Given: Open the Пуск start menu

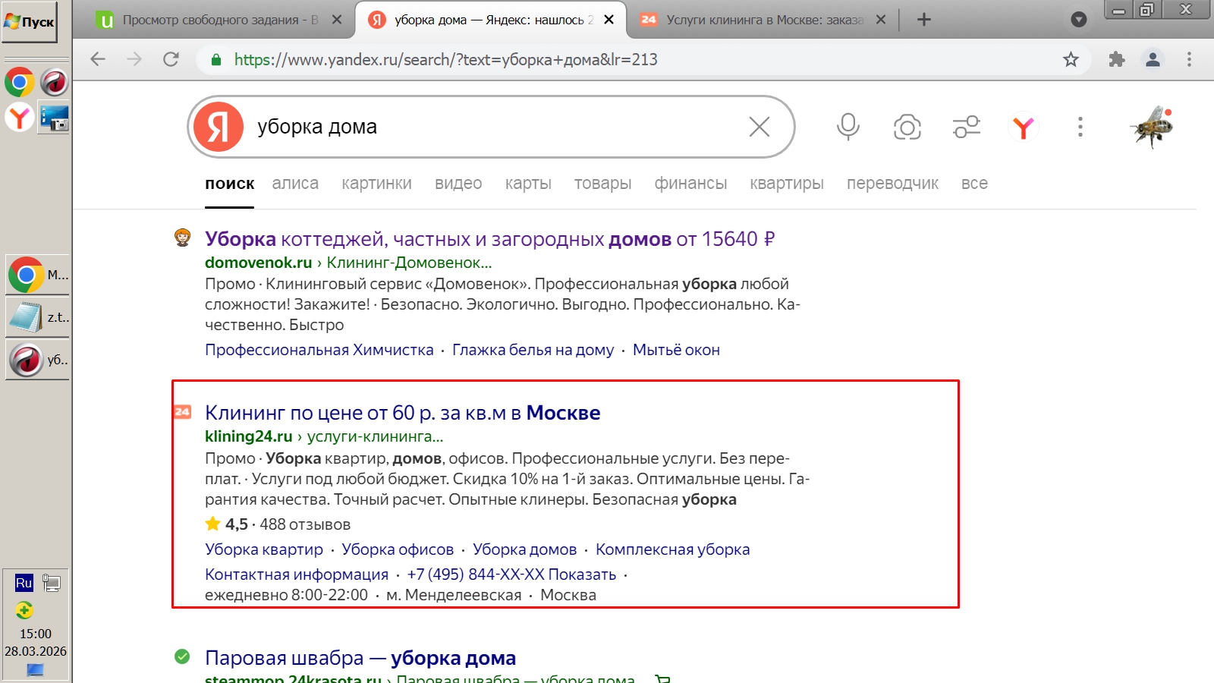Looking at the screenshot, I should tap(30, 22).
